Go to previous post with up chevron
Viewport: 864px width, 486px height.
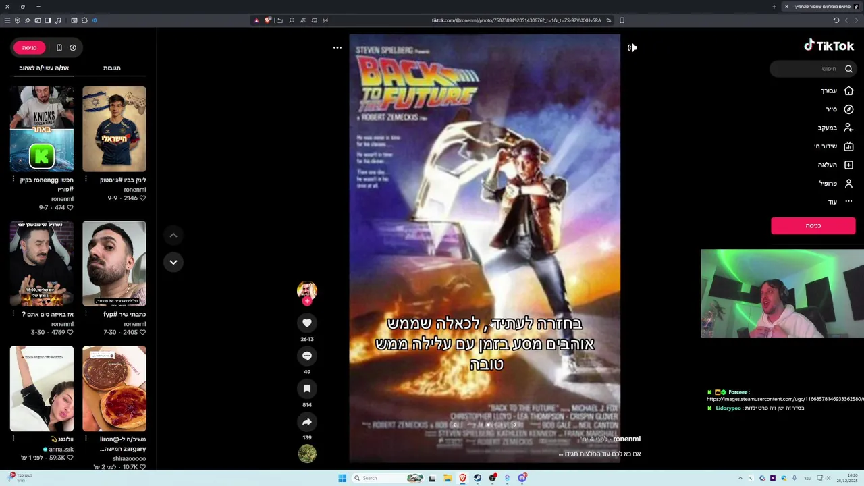click(x=173, y=235)
